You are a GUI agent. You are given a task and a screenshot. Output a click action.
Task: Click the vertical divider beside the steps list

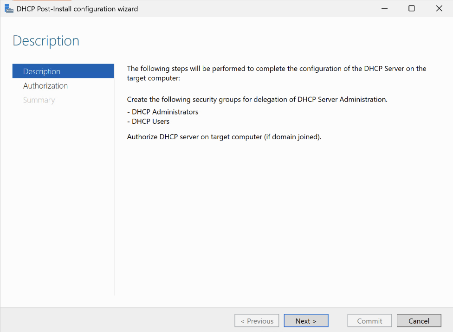coord(115,185)
